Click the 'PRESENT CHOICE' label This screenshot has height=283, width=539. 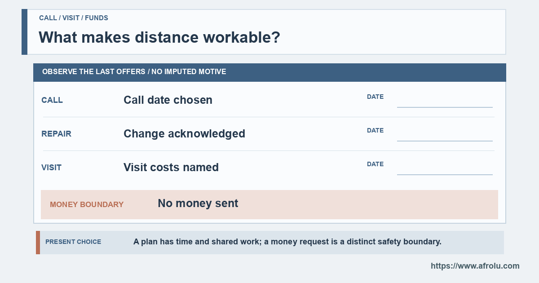coord(73,242)
